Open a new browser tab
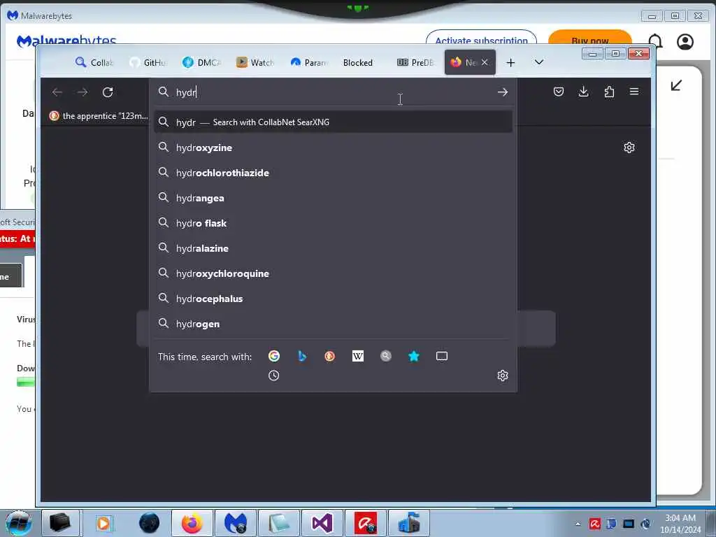Viewport: 716px width, 537px height. point(511,62)
